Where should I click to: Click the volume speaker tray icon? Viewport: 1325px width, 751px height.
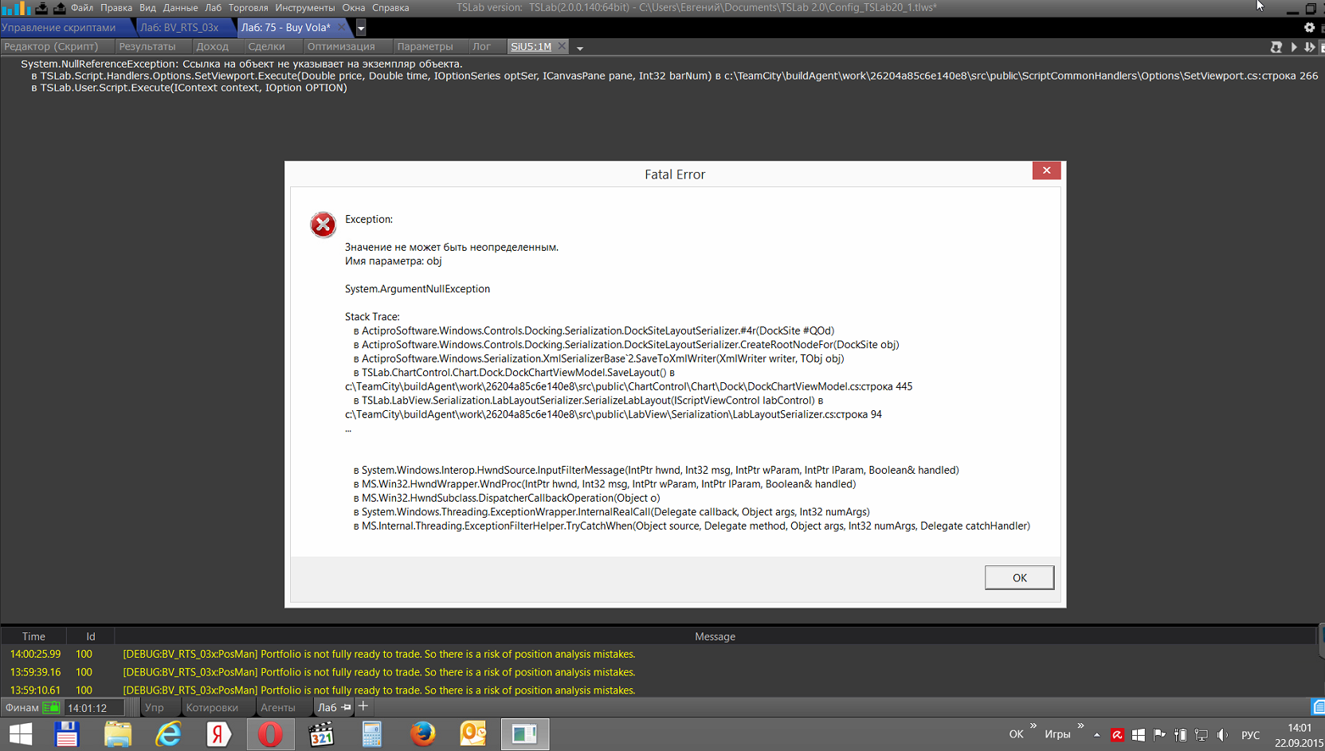[x=1222, y=734]
